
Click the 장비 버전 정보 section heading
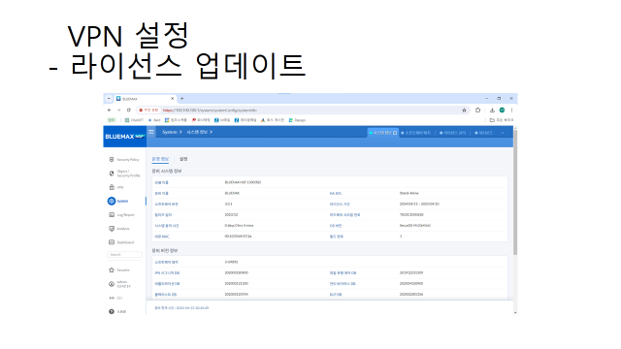pos(165,251)
